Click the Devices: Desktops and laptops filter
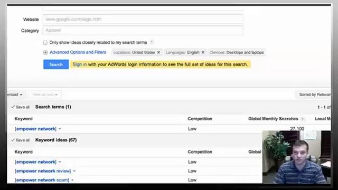Screen dimensions: 338x190 tap(237, 52)
